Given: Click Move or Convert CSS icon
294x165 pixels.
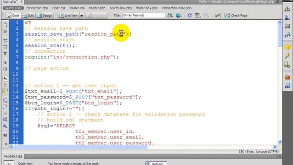Looking at the screenshot, I should (x=5, y=126).
